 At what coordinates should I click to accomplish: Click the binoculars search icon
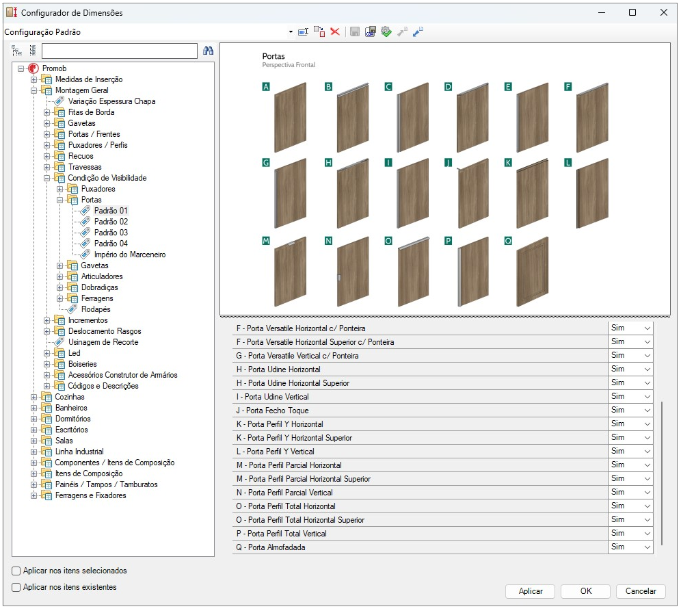click(209, 51)
